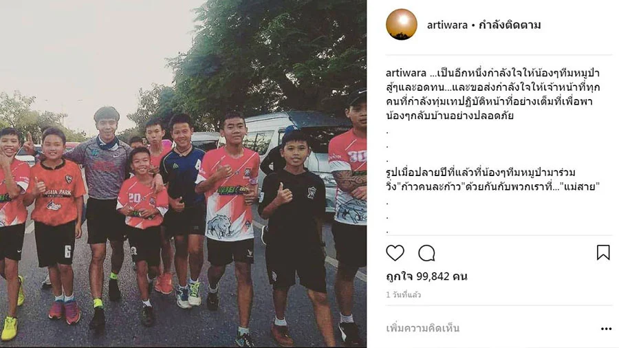Toggle the กำลังติดตาม following status
The width and height of the screenshot is (619, 348).
coord(509,25)
